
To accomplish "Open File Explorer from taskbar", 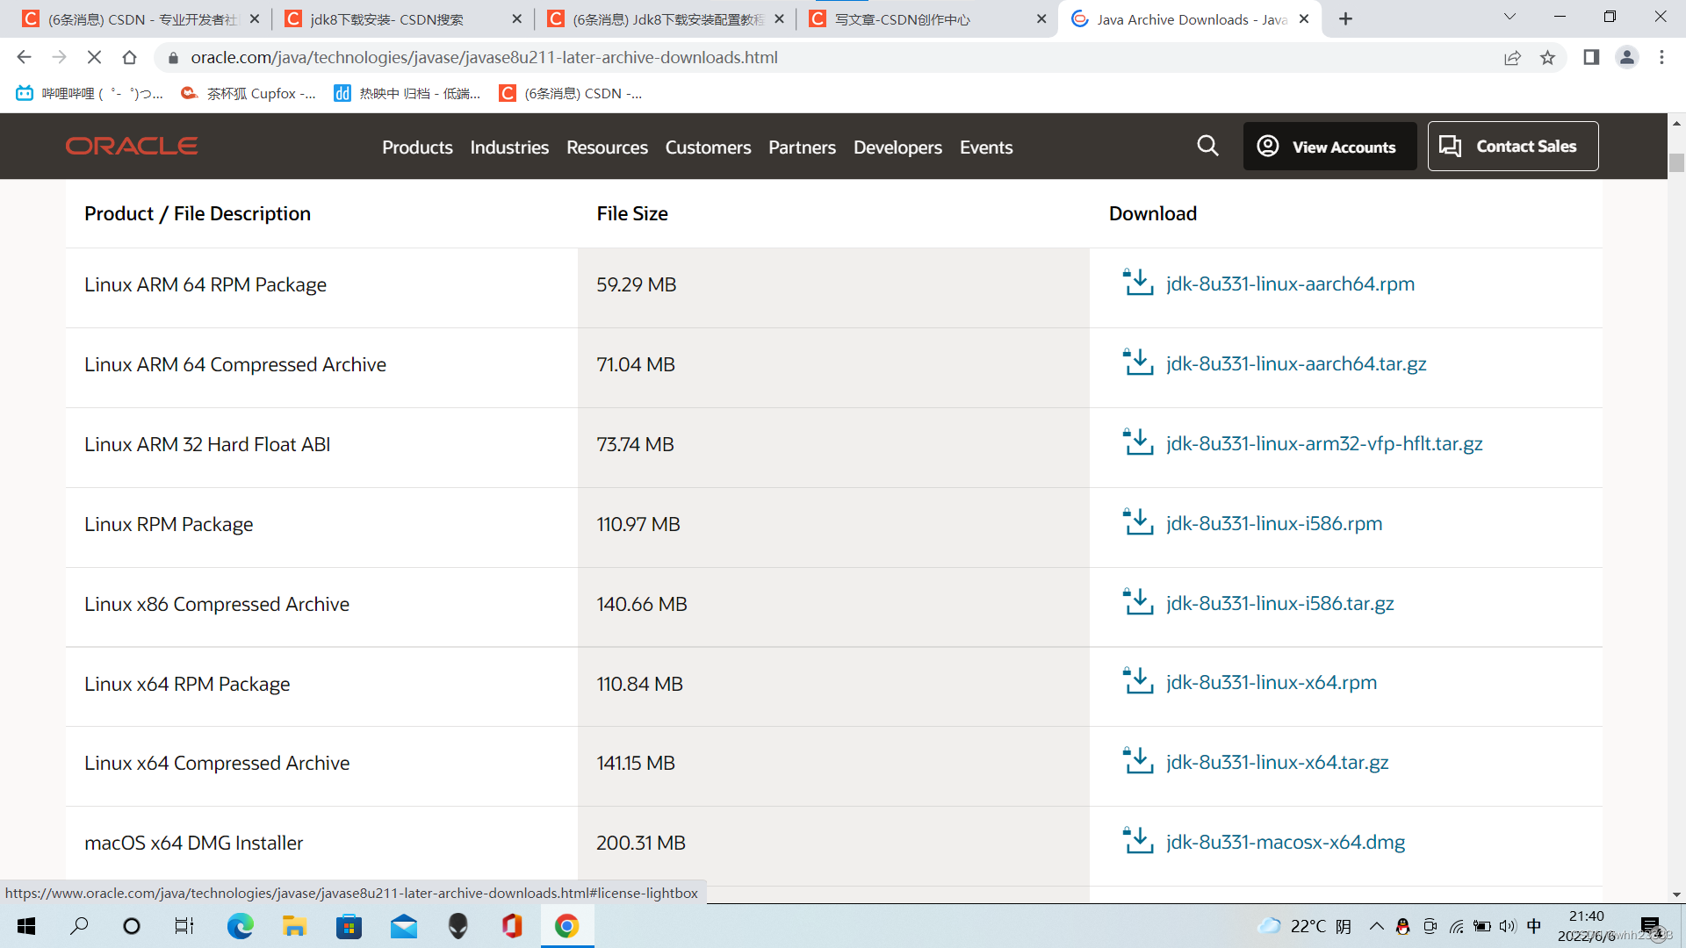I will [x=293, y=926].
